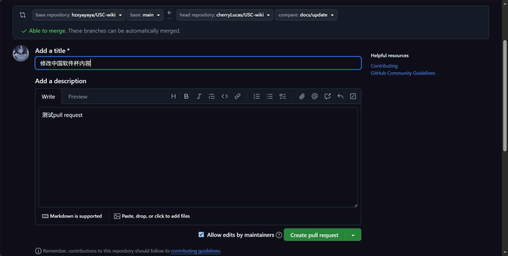Open the contributing guidelines link
Image resolution: width=508 pixels, height=256 pixels.
195,251
